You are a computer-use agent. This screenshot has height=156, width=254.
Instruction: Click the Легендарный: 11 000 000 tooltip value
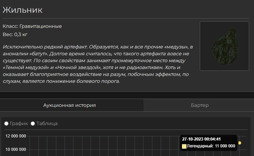(211, 146)
